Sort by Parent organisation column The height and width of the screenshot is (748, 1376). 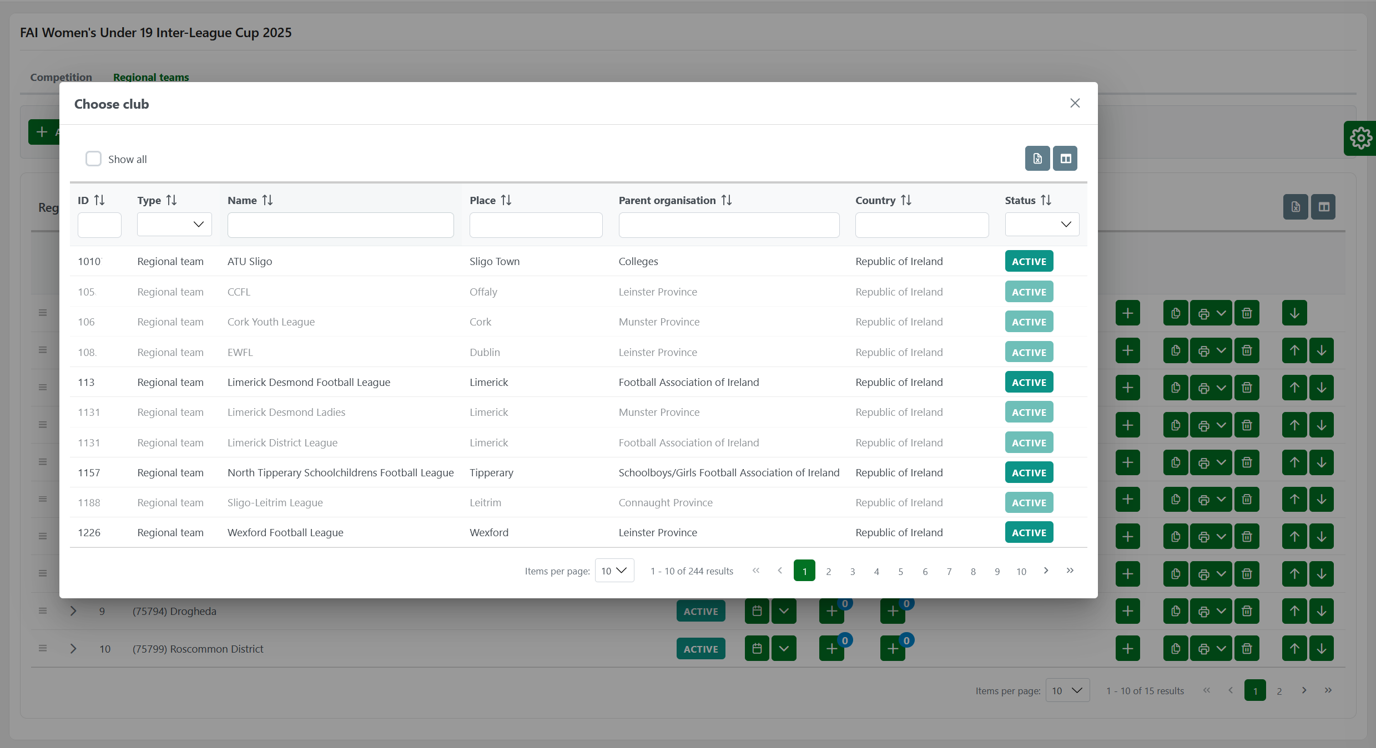pyautogui.click(x=726, y=200)
